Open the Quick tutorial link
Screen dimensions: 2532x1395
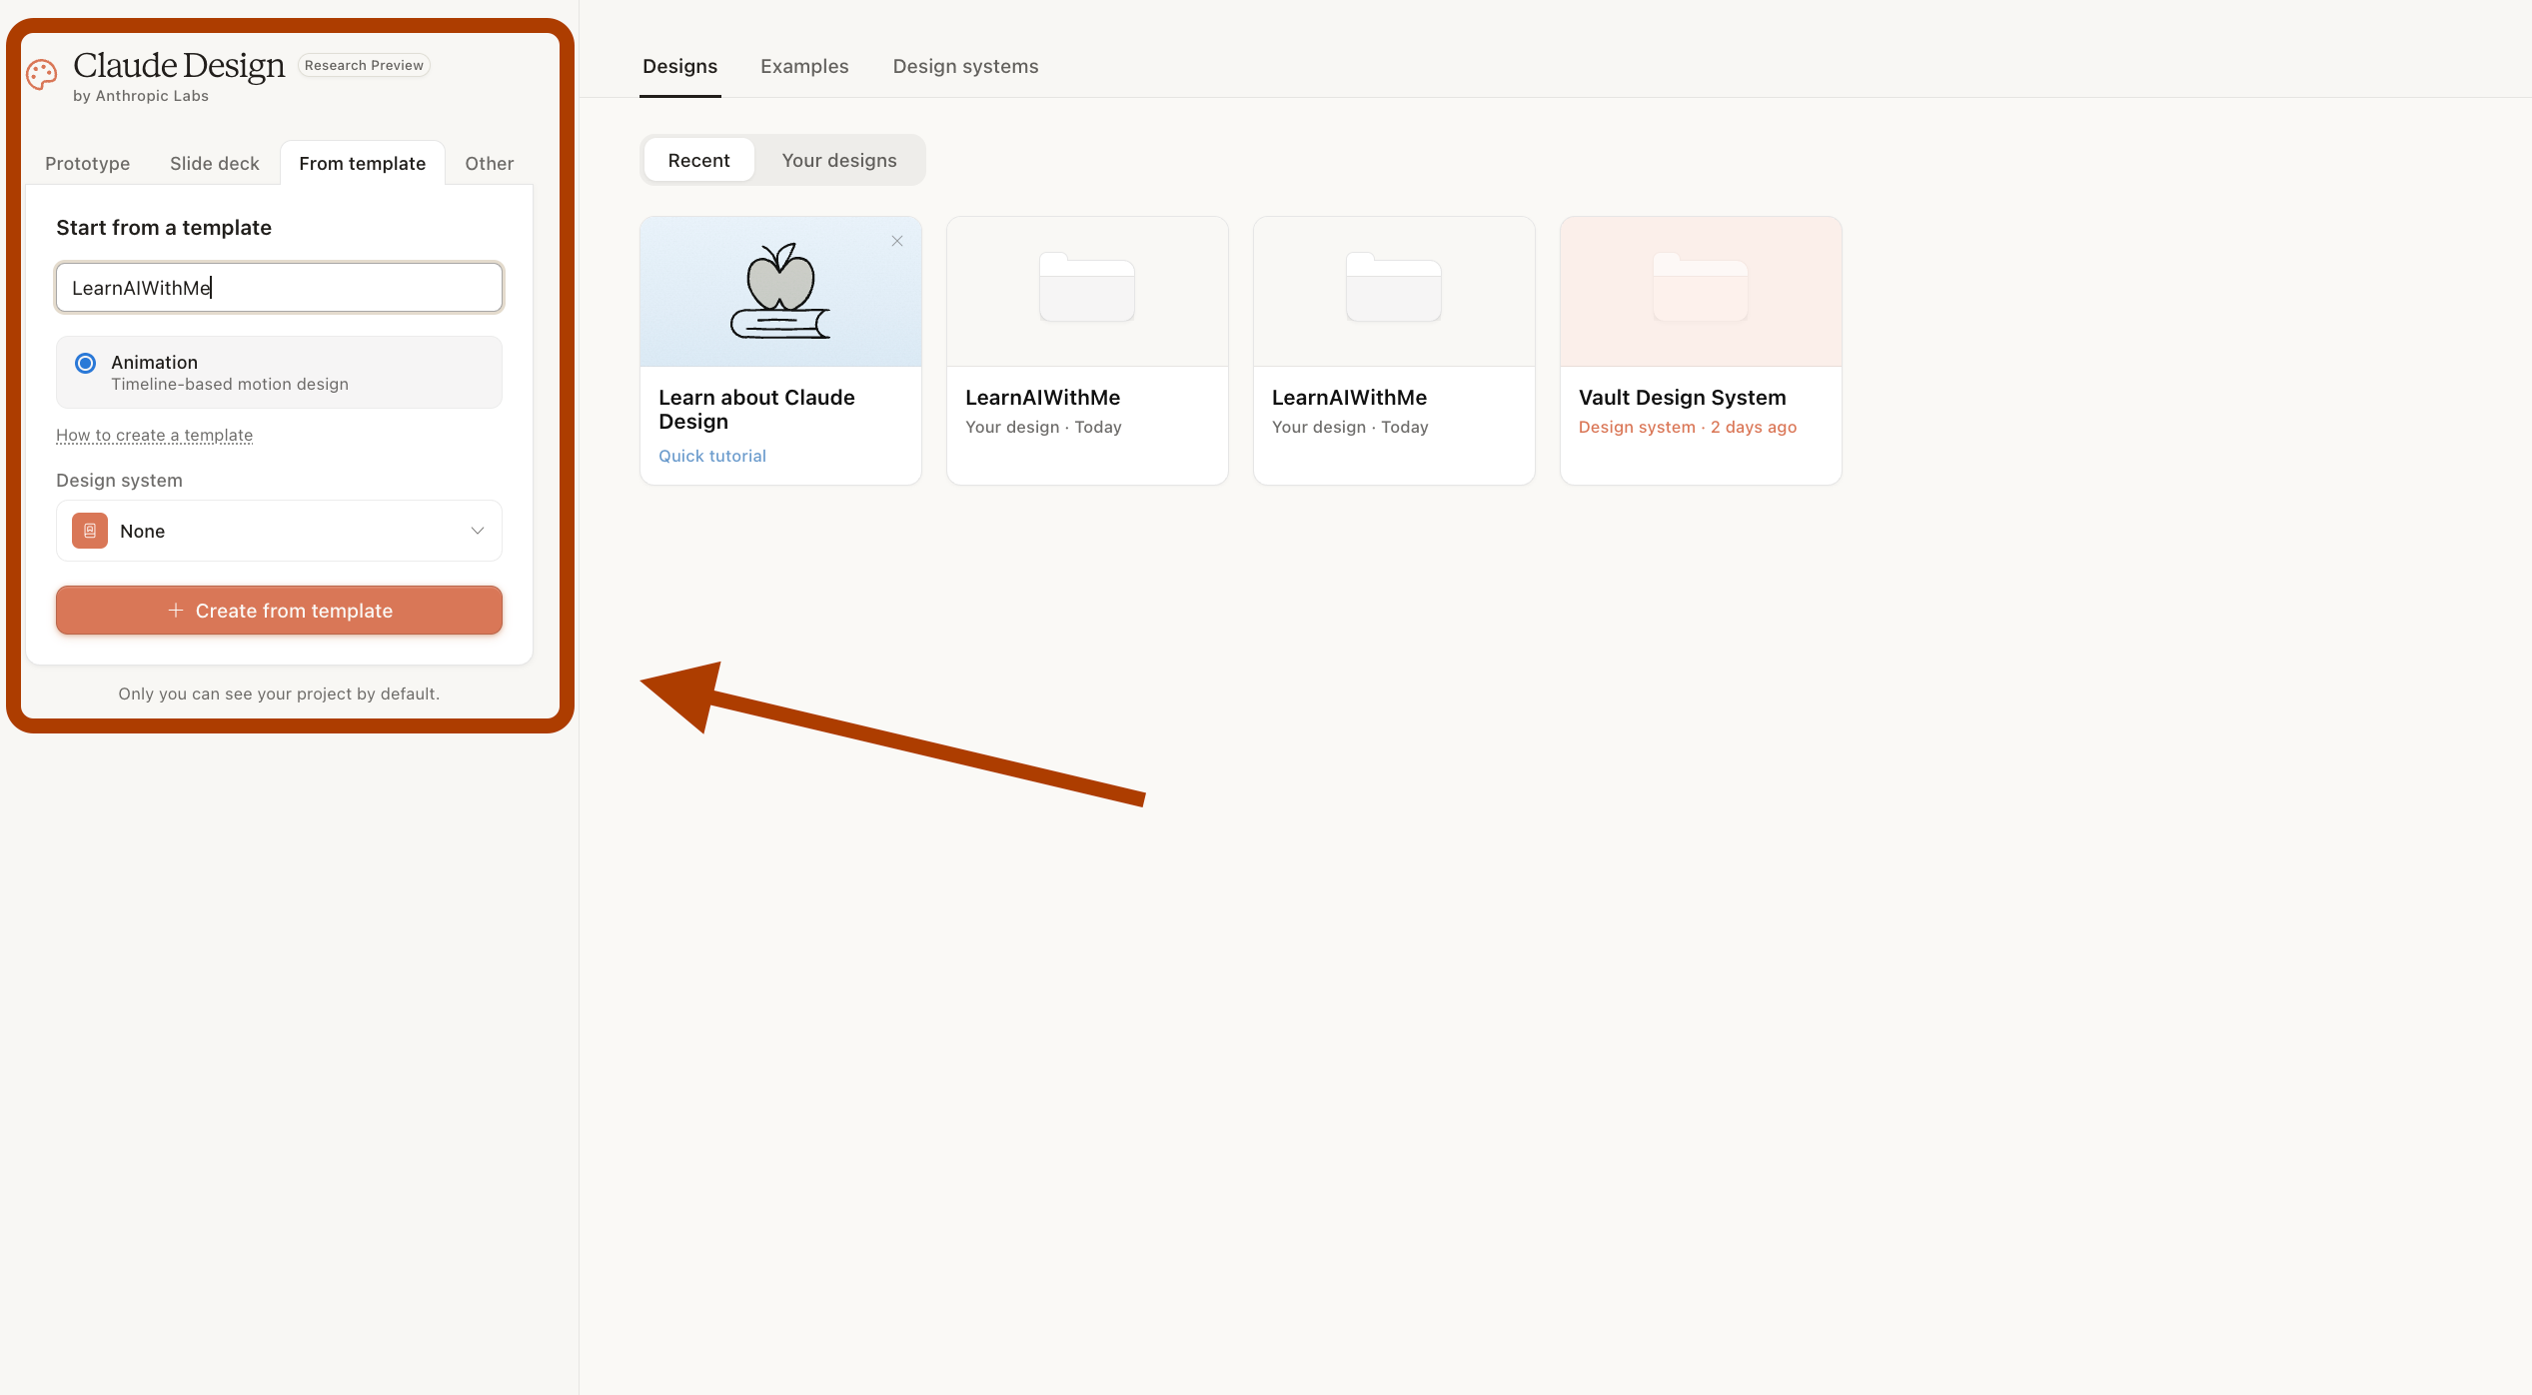(x=711, y=456)
